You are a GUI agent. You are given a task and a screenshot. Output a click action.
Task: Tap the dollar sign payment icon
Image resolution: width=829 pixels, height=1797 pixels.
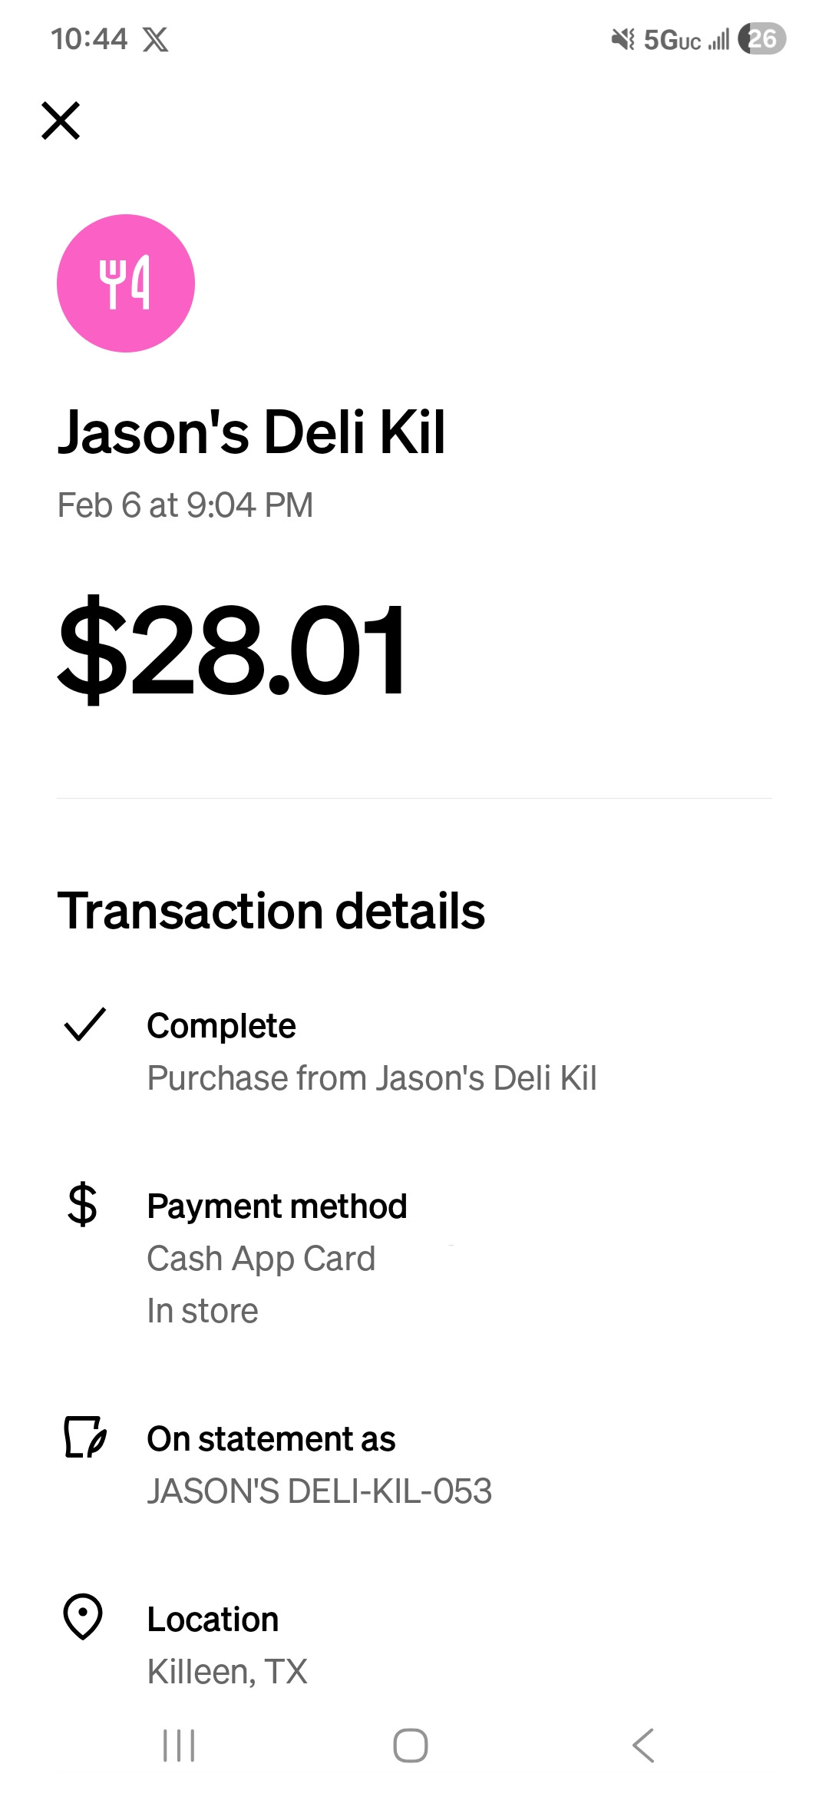coord(83,1204)
